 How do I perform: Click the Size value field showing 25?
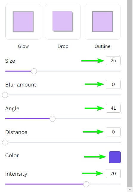pos(113,61)
